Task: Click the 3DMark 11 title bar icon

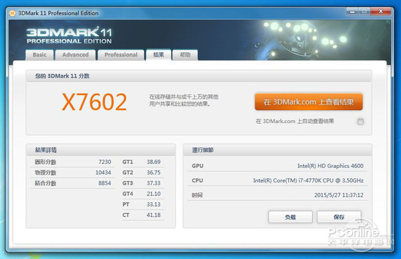Action: (12, 13)
